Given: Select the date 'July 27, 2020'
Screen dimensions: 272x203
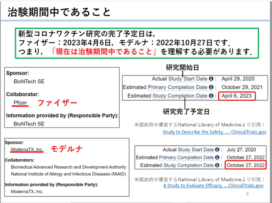Looking at the screenshot, I should [241, 150].
